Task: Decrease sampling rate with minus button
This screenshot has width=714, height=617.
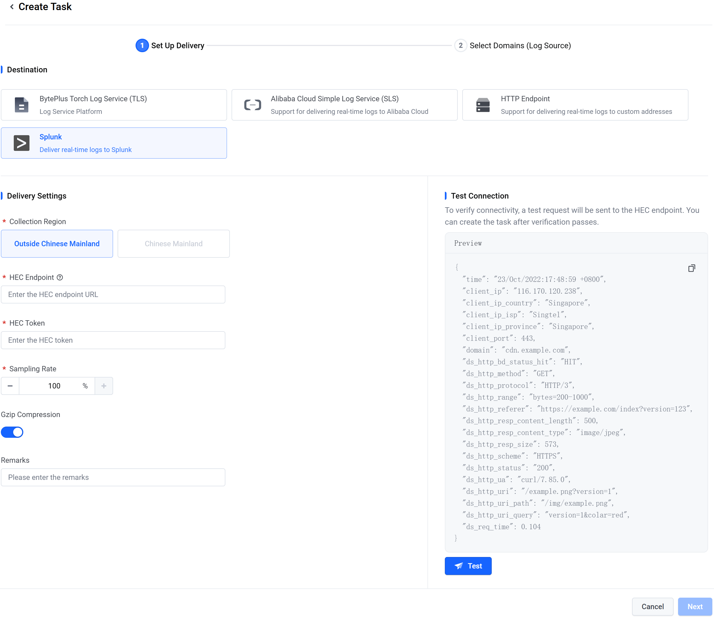Action: point(10,386)
